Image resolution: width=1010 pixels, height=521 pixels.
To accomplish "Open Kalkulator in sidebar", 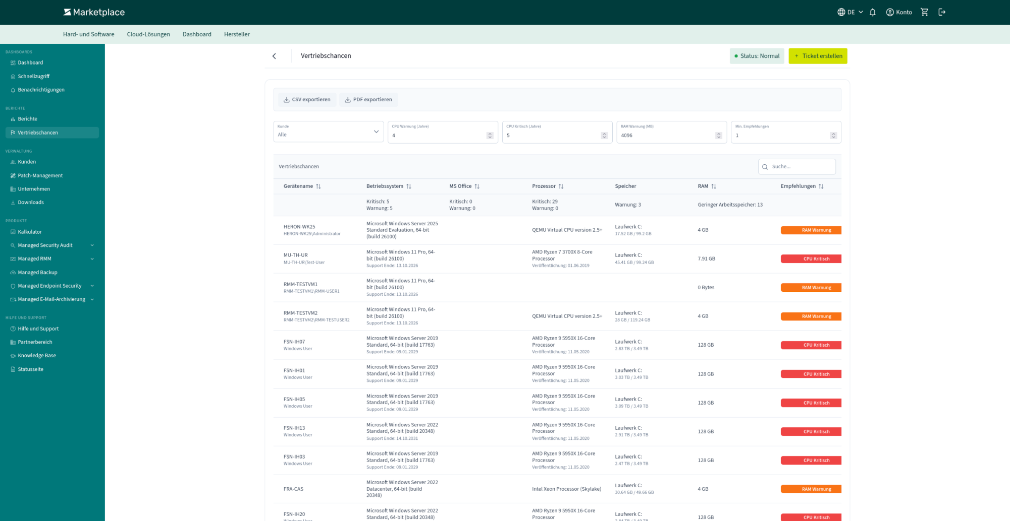I will coord(52,232).
